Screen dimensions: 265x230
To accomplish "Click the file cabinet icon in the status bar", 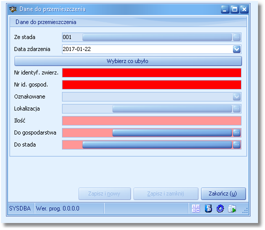I will (208, 208).
